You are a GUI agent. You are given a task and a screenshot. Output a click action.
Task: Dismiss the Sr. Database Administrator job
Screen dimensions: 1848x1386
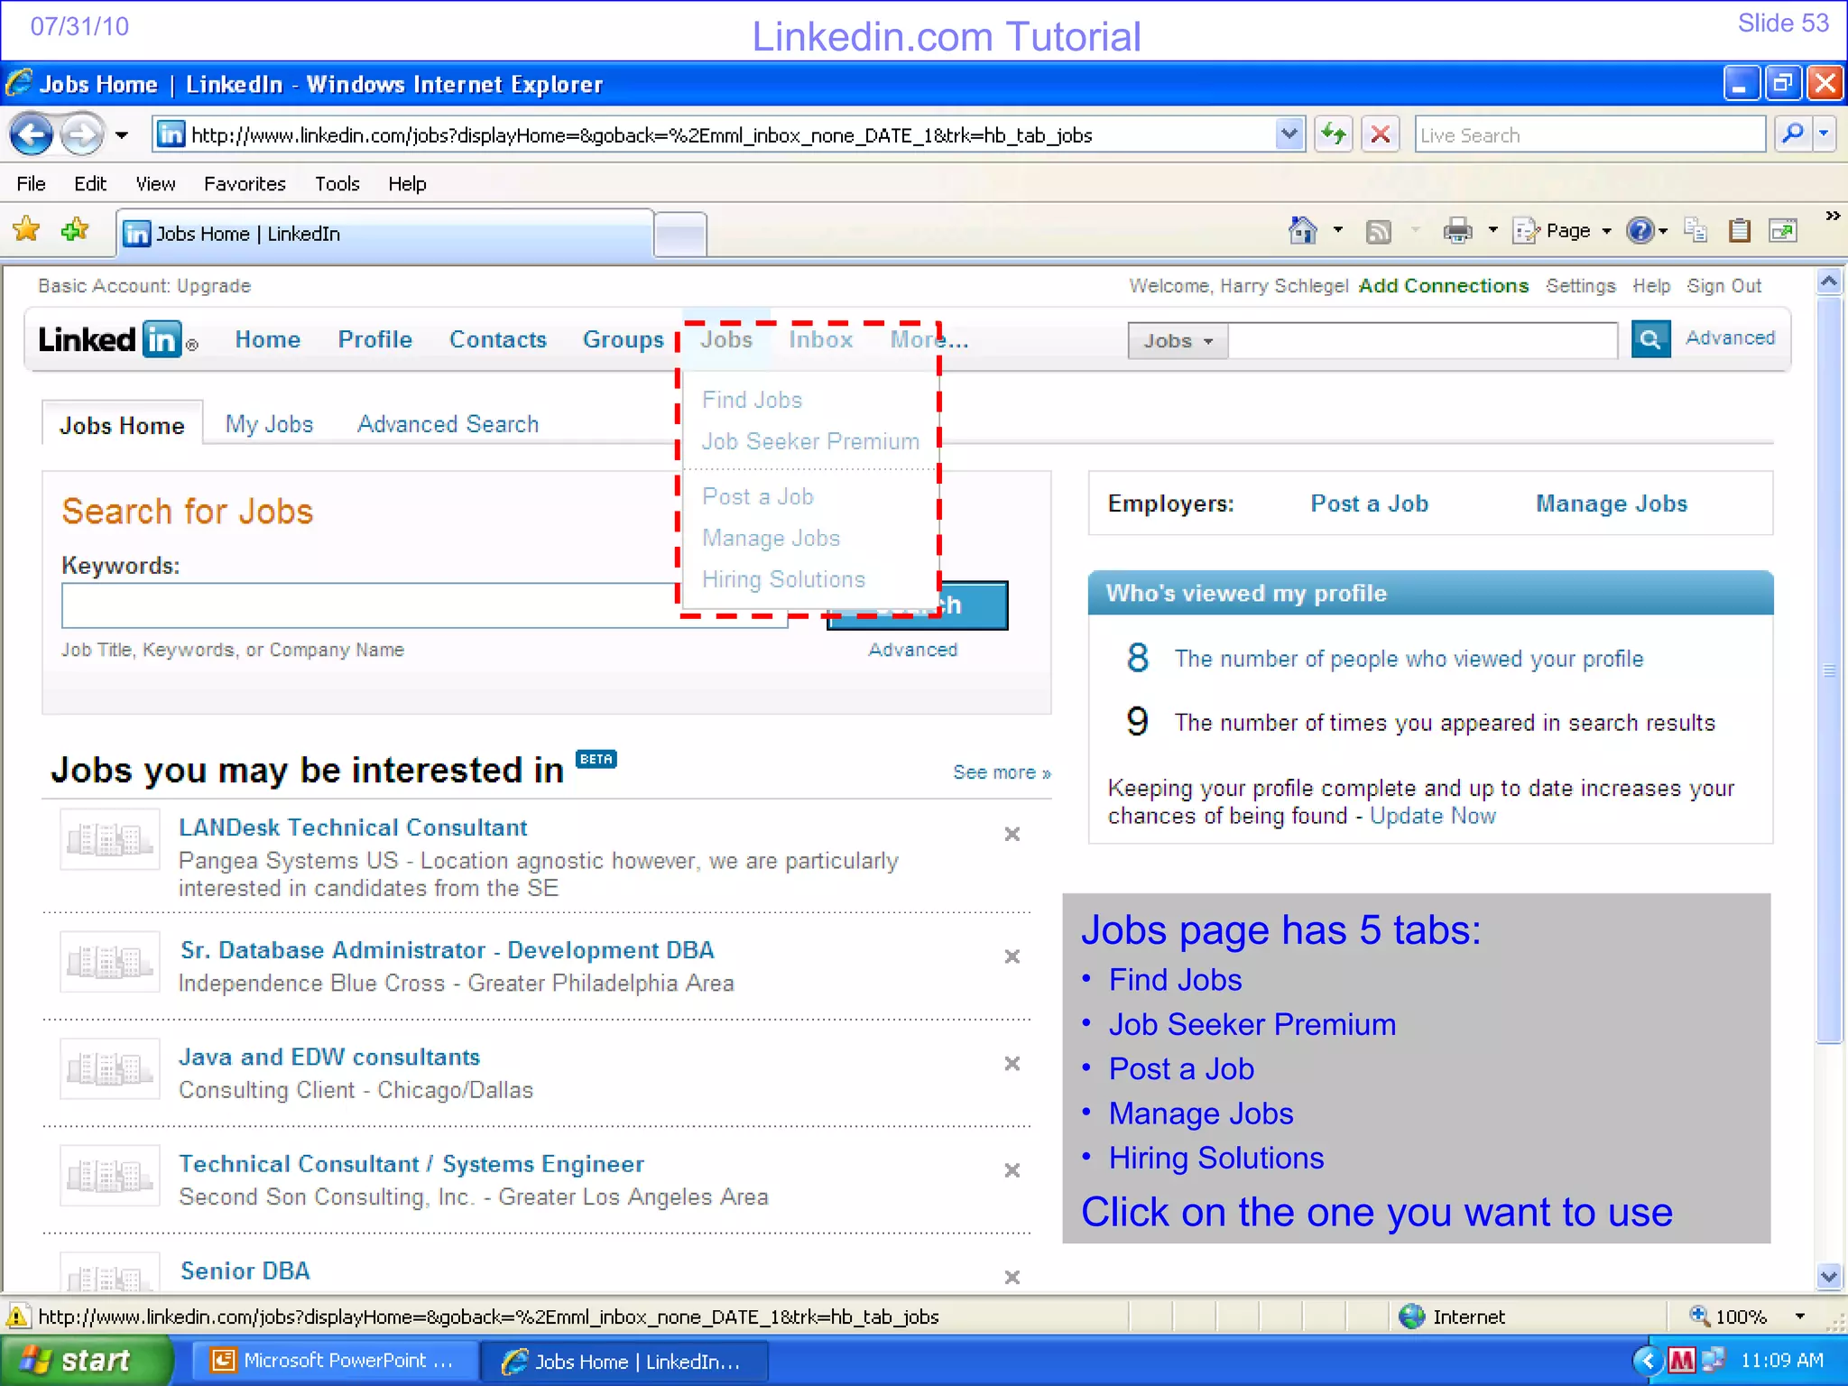(x=1012, y=956)
